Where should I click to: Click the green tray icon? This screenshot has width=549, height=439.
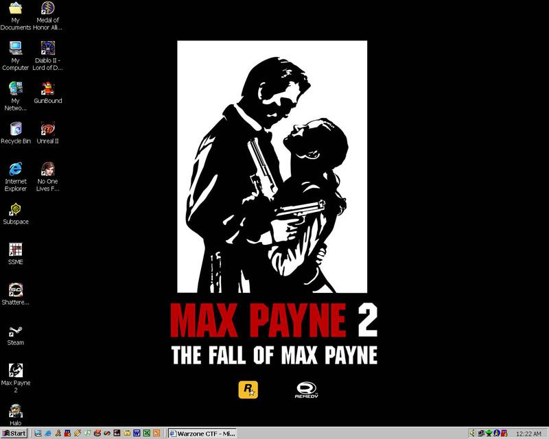coord(489,434)
